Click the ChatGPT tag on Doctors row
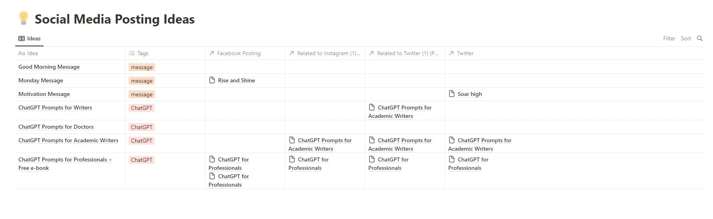This screenshot has width=713, height=219. coord(141,127)
